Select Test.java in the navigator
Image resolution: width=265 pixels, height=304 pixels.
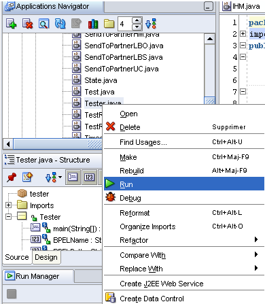[99, 92]
